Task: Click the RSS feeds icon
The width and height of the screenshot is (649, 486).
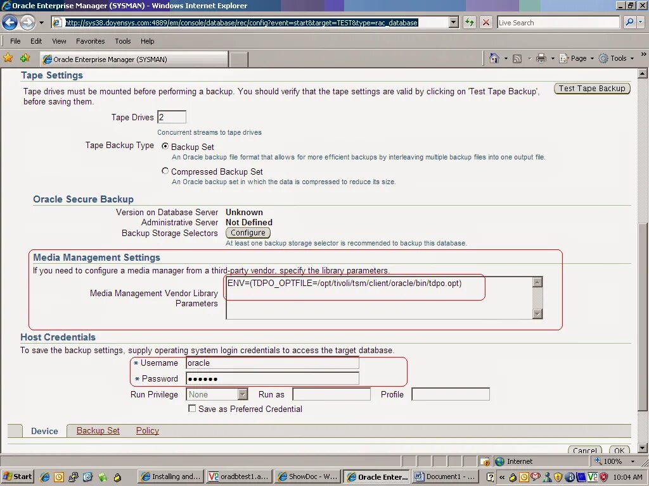Action: point(517,59)
